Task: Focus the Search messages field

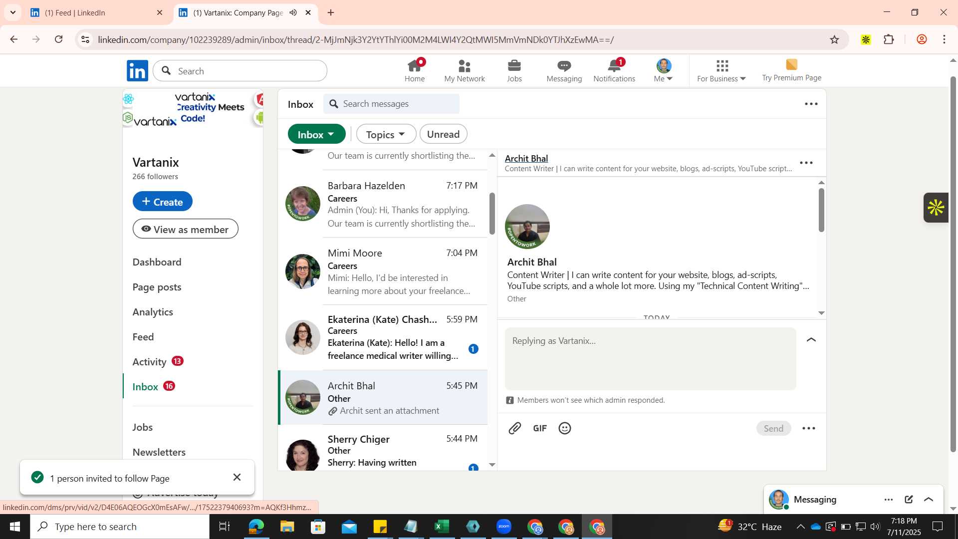Action: (x=391, y=104)
